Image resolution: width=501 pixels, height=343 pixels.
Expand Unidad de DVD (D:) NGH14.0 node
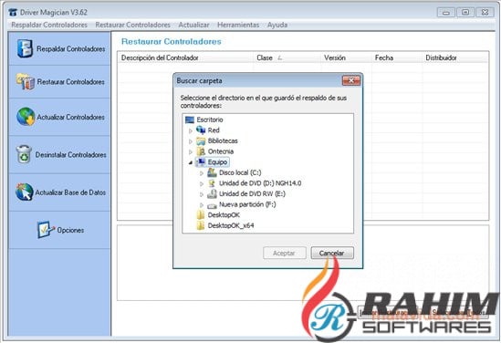click(x=202, y=183)
